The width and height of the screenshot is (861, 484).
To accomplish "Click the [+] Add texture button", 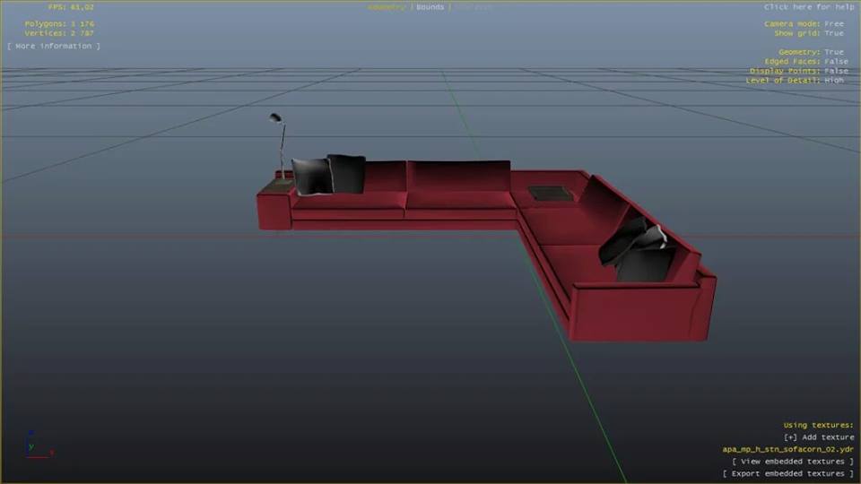I will 818,437.
